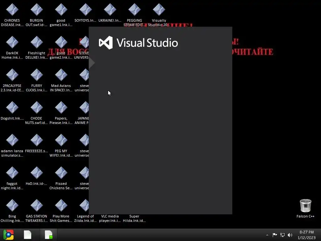Select the adamn lanza simulator icon
Screen dimensions: 321x241
coord(12,145)
